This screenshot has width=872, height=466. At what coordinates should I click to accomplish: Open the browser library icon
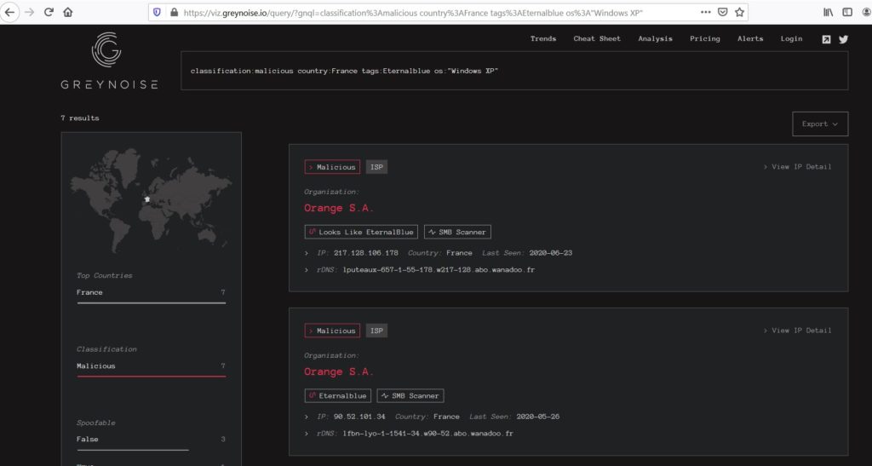(x=828, y=12)
